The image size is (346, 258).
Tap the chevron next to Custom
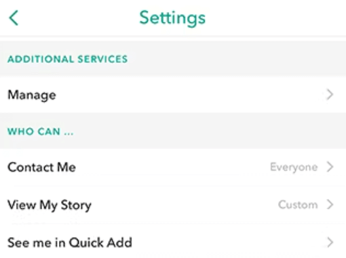click(330, 205)
